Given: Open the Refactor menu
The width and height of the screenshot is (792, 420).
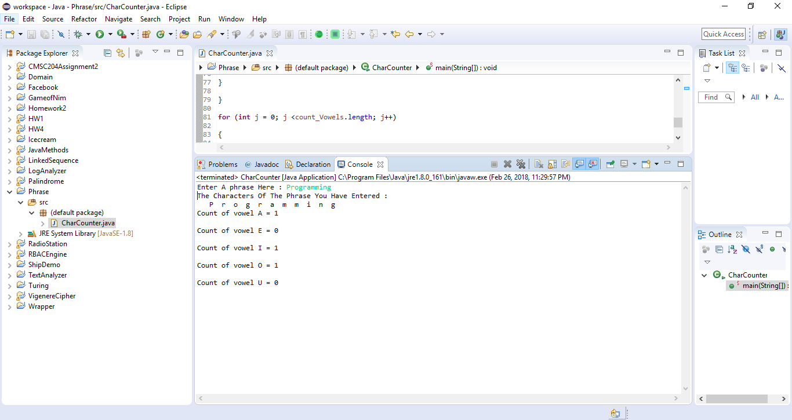Looking at the screenshot, I should 84,19.
